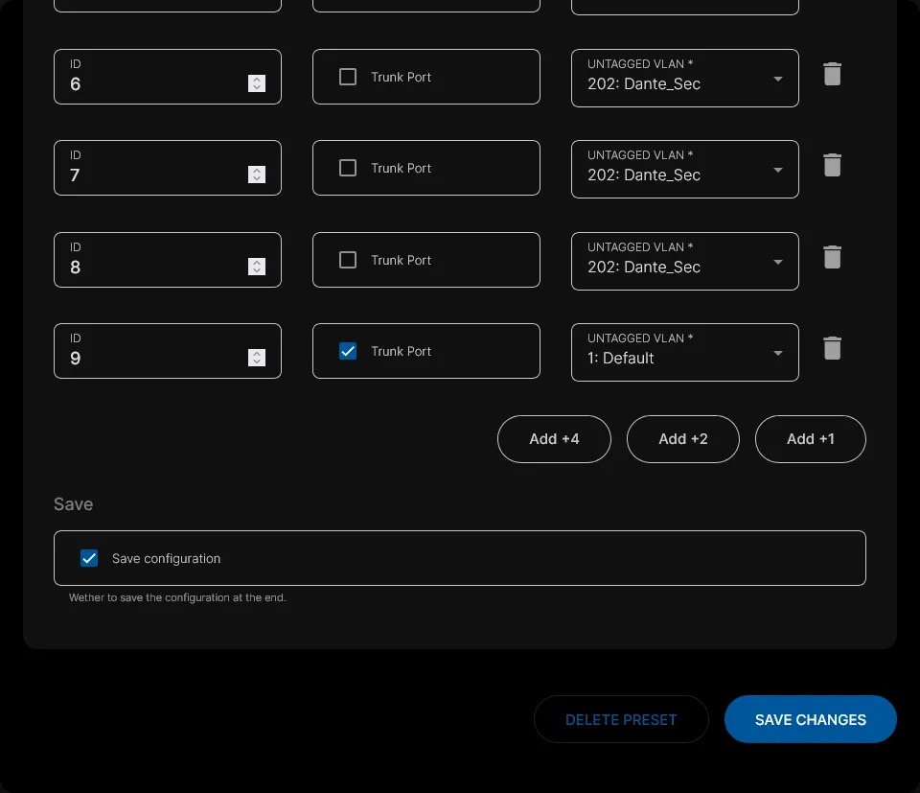Remove port 8 using trash icon
The image size is (920, 793).
point(832,257)
